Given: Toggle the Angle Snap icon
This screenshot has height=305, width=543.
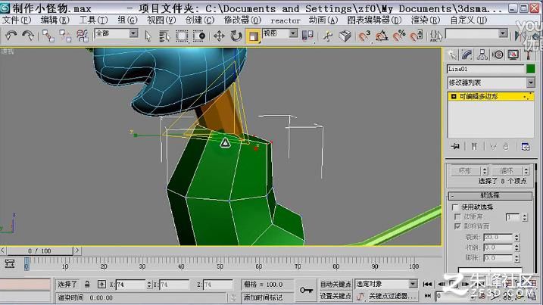Looking at the screenshot, I should [x=382, y=36].
